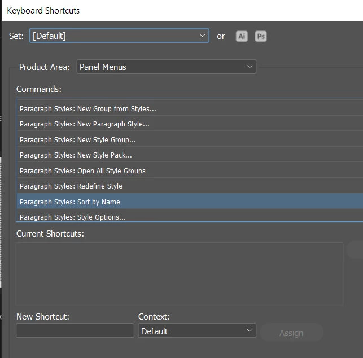Click the Photoshop (Ps) shortcut set icon
The height and width of the screenshot is (358, 363).
pyautogui.click(x=260, y=36)
